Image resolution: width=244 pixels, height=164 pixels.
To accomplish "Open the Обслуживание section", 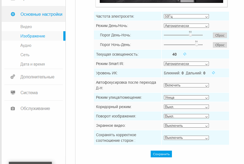I will (35, 108).
